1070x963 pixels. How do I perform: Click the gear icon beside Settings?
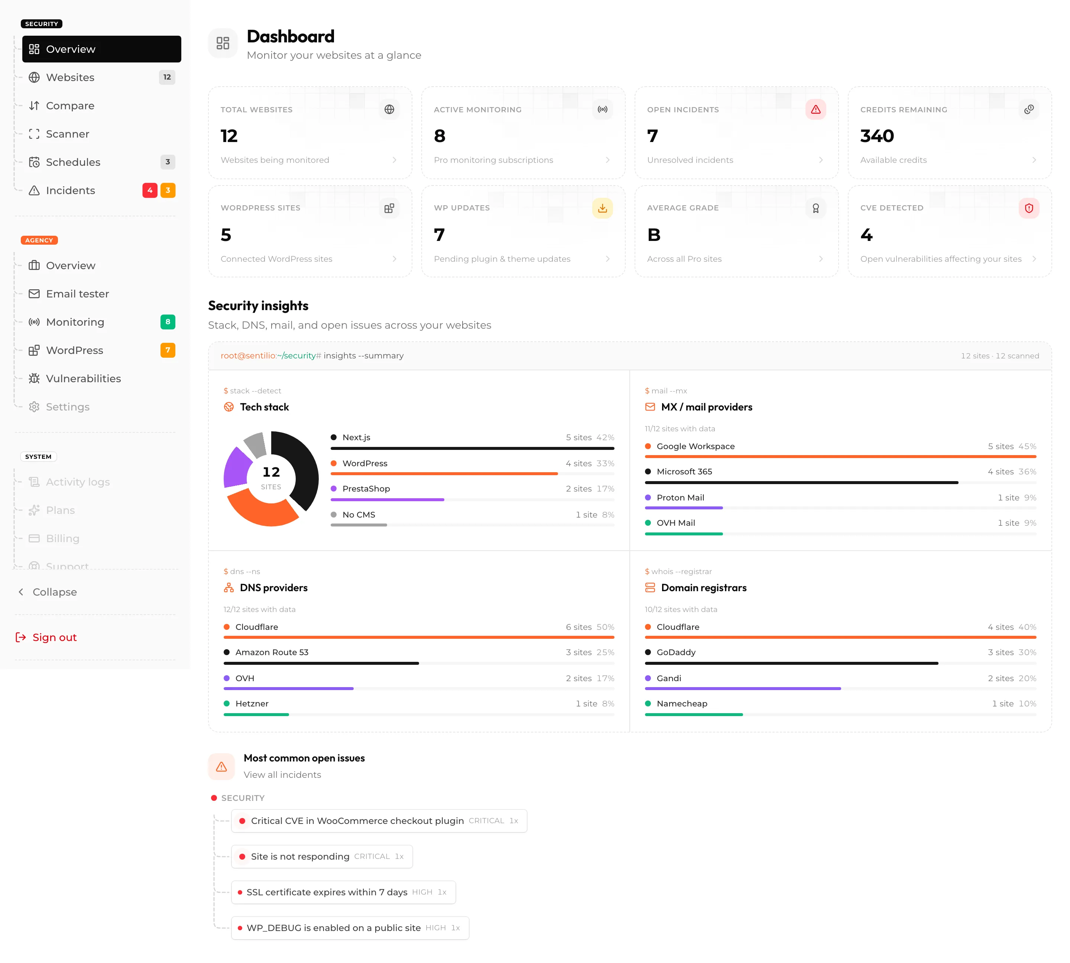34,407
